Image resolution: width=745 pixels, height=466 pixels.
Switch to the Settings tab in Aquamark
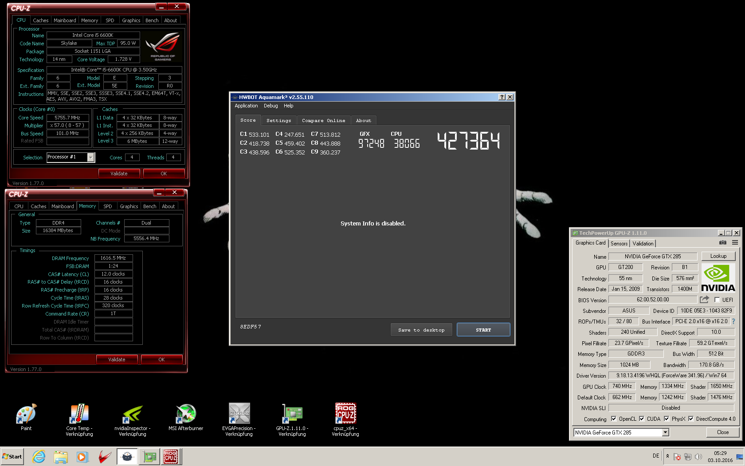coord(279,120)
